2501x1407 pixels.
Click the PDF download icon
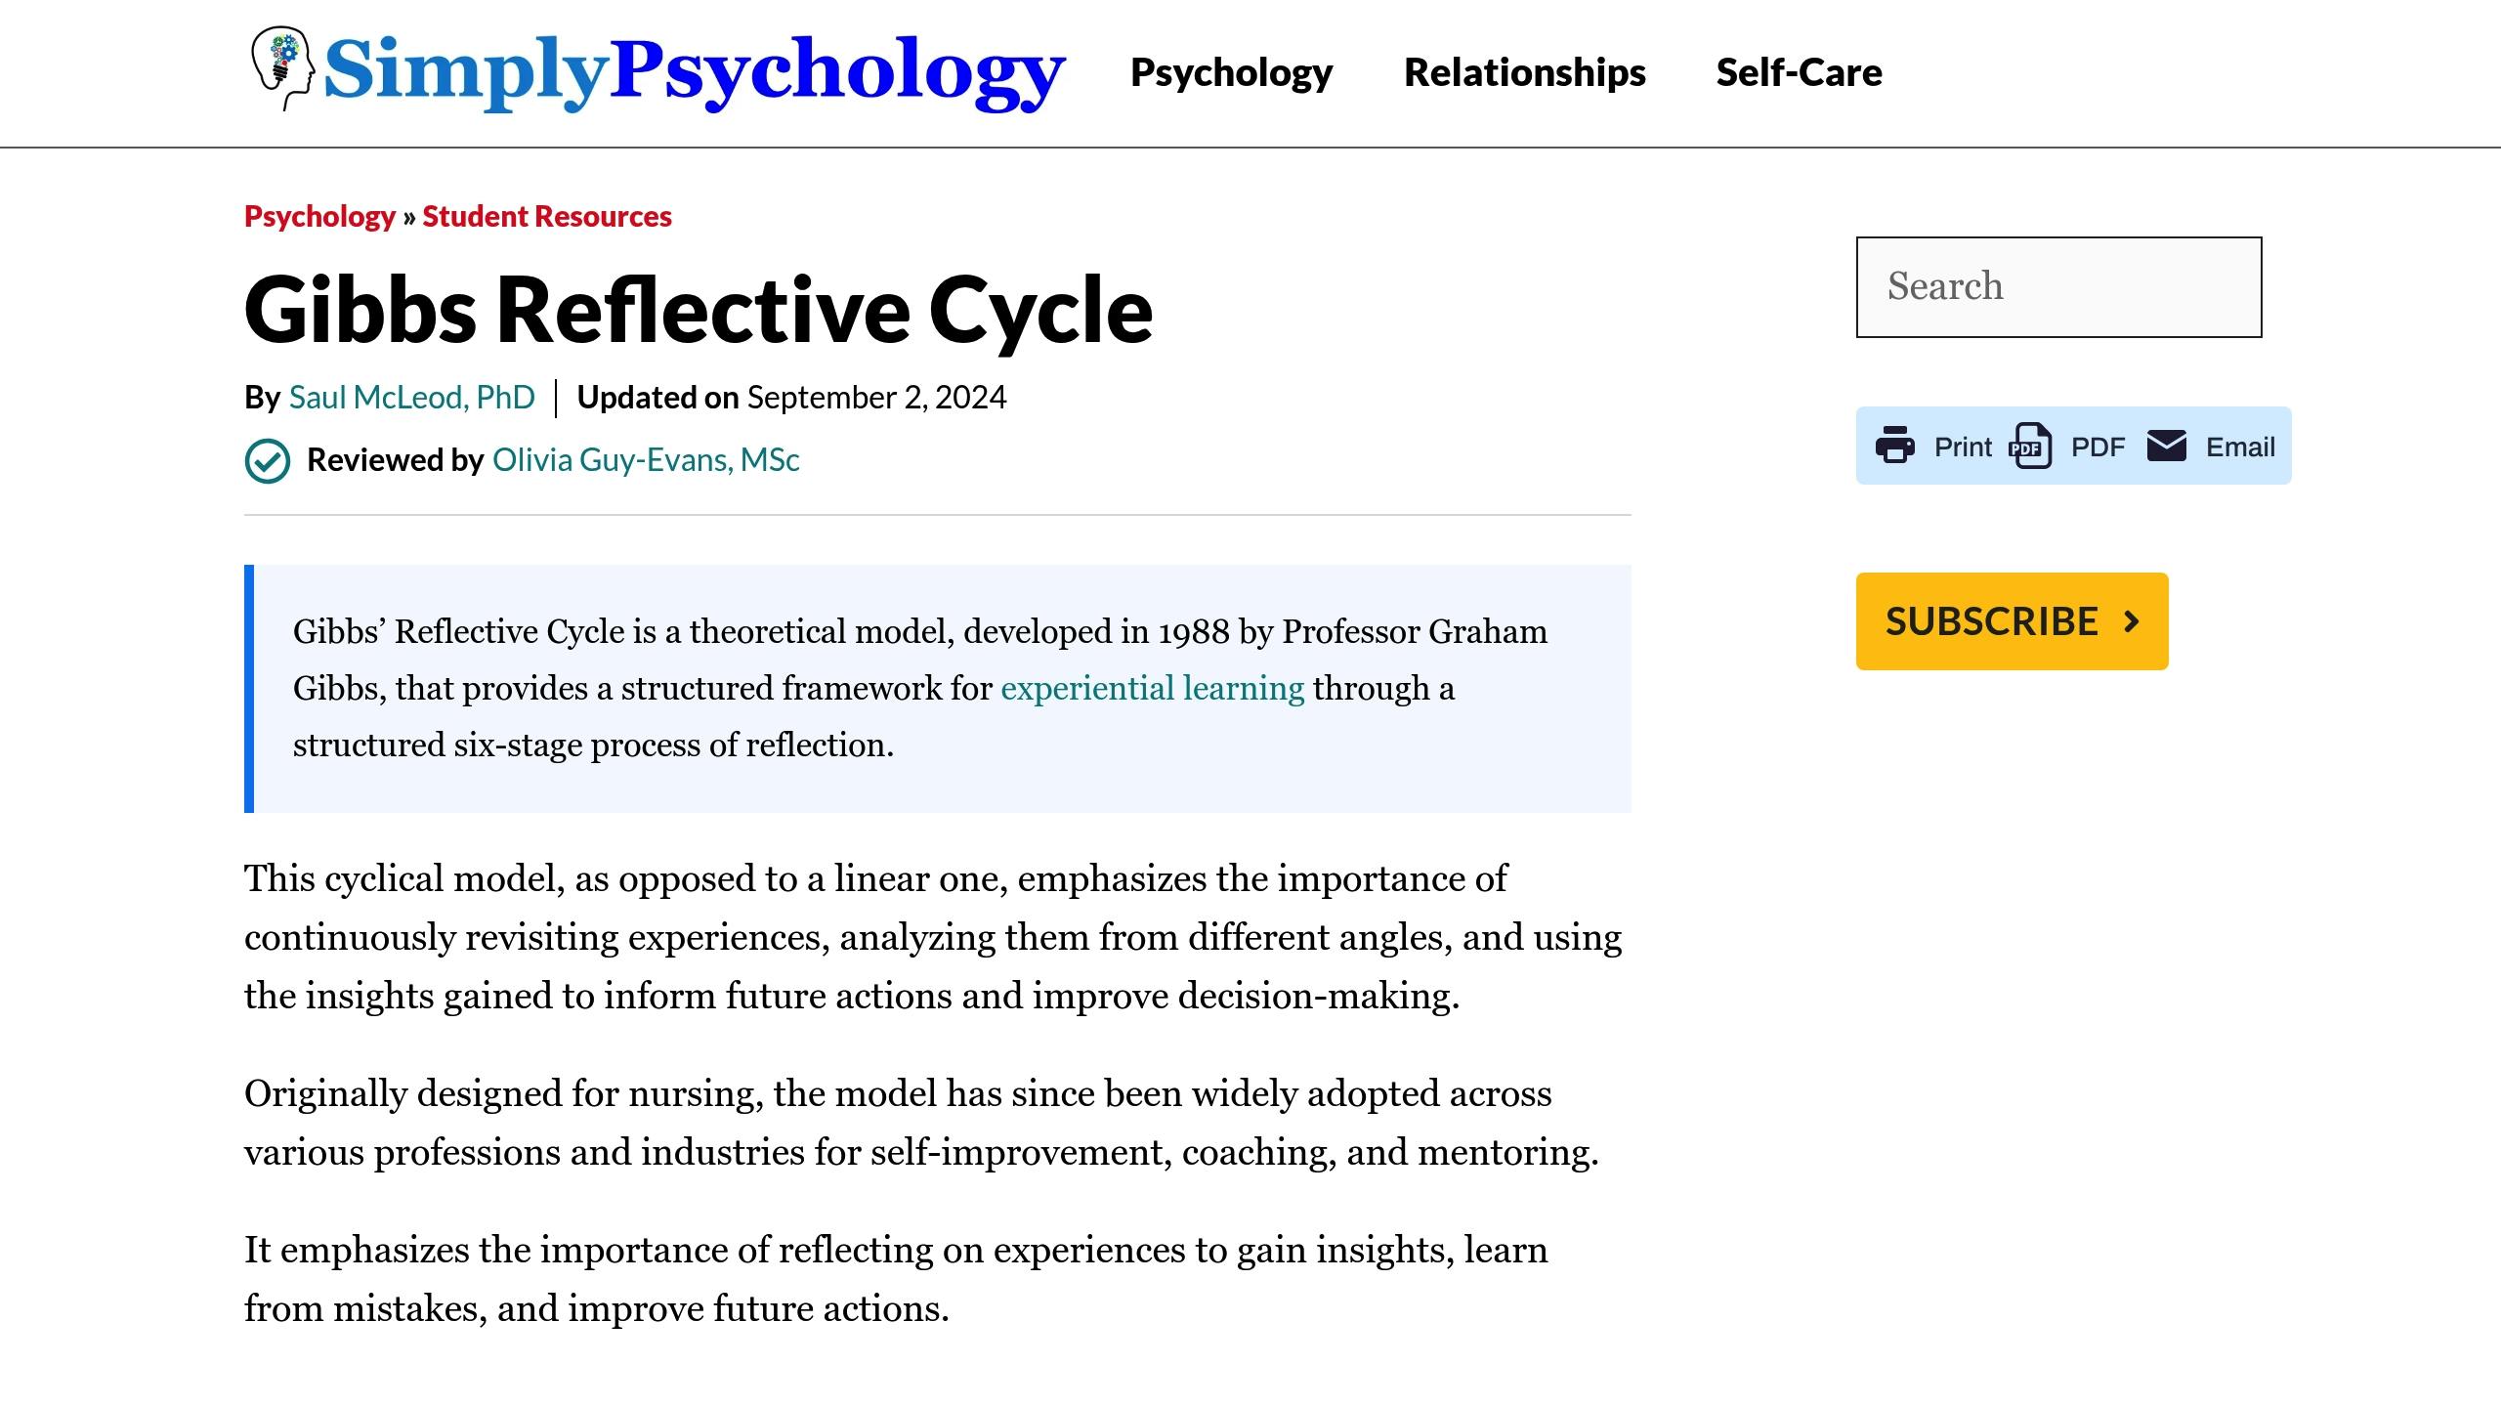click(2031, 446)
